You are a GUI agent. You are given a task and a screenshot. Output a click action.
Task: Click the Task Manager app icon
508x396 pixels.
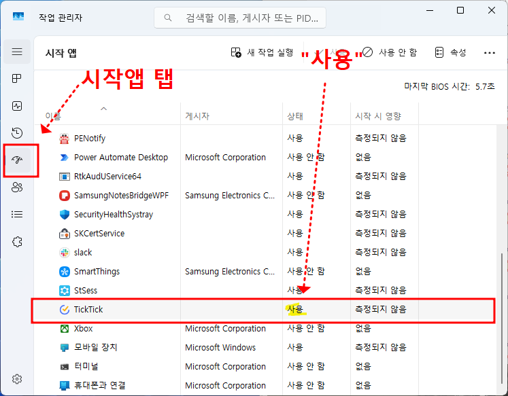tap(18, 16)
